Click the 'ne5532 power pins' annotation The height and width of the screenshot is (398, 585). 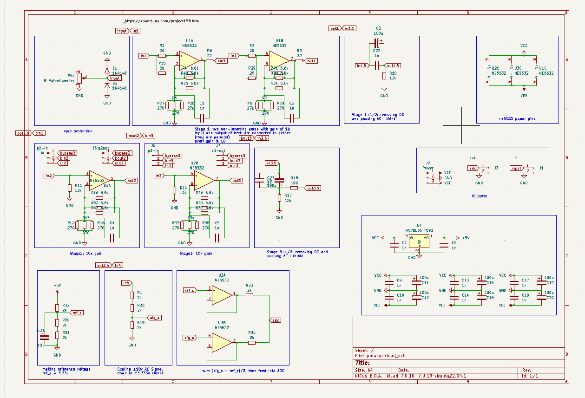(x=517, y=118)
